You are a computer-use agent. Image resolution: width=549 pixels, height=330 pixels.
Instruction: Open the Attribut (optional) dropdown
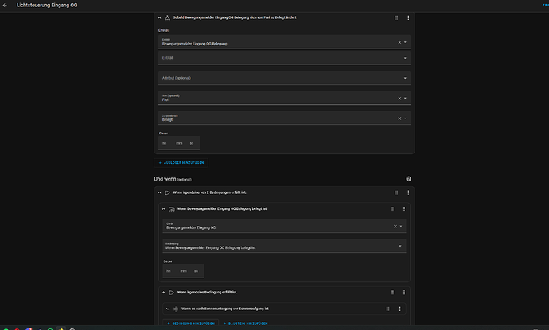[x=284, y=78]
